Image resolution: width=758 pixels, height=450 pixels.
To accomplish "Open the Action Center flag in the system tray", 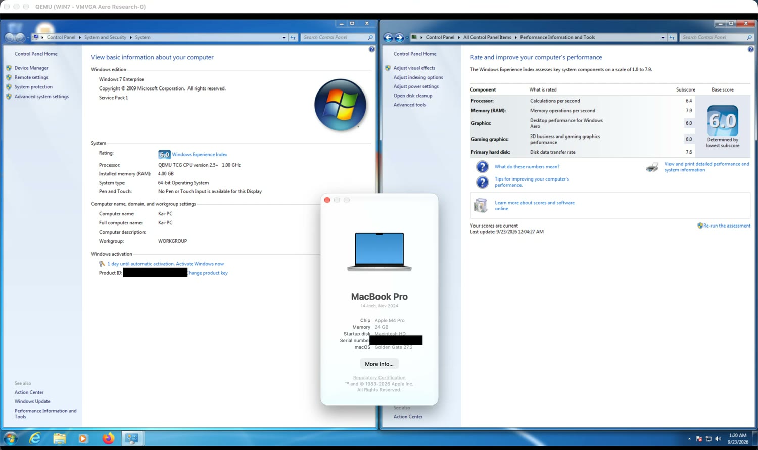I will click(x=699, y=439).
